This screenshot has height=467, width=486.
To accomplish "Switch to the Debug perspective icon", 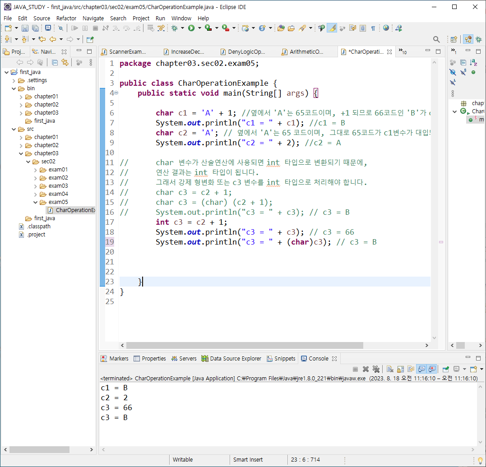I will [x=479, y=39].
